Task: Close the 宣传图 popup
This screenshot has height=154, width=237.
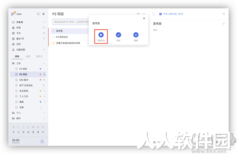Action: 144,18
